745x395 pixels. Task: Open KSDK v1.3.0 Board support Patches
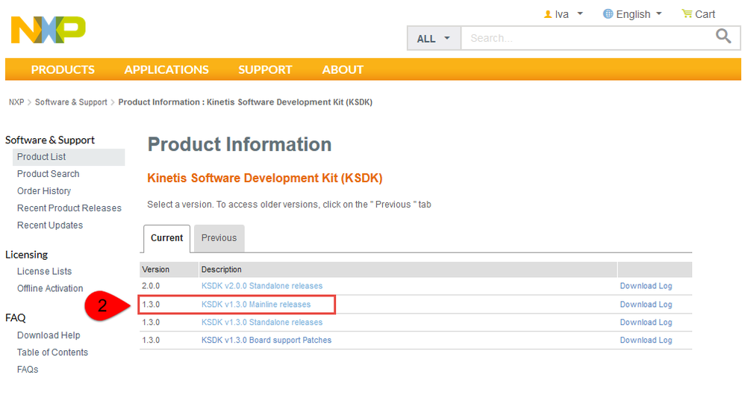click(x=266, y=340)
